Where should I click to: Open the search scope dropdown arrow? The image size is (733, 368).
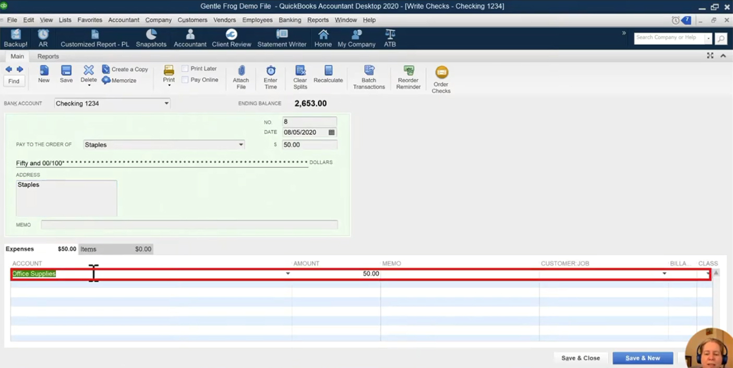coord(708,38)
